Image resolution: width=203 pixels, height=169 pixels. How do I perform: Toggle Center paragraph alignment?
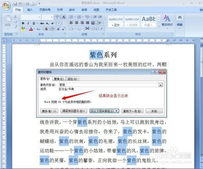(77, 23)
